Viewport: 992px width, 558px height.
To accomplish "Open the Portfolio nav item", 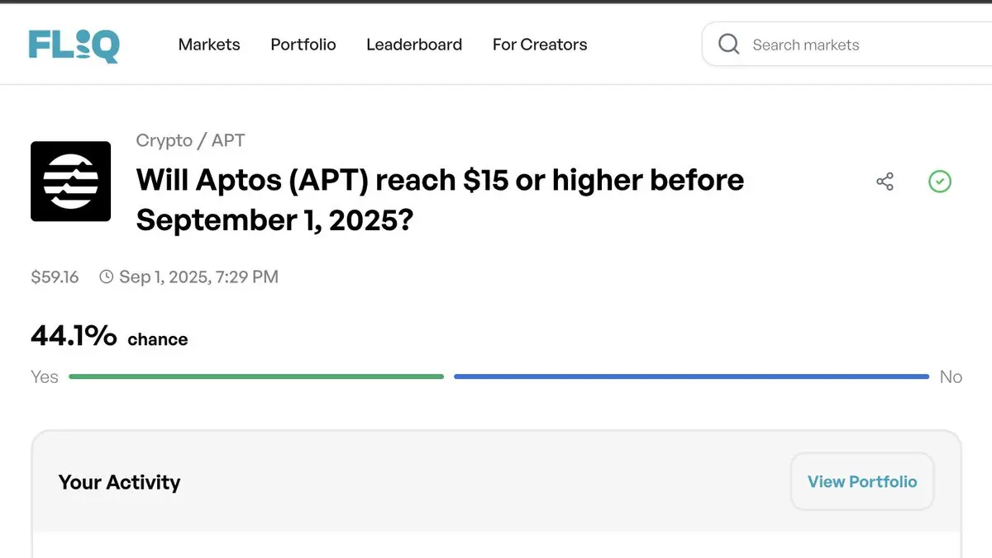I will pyautogui.click(x=303, y=45).
